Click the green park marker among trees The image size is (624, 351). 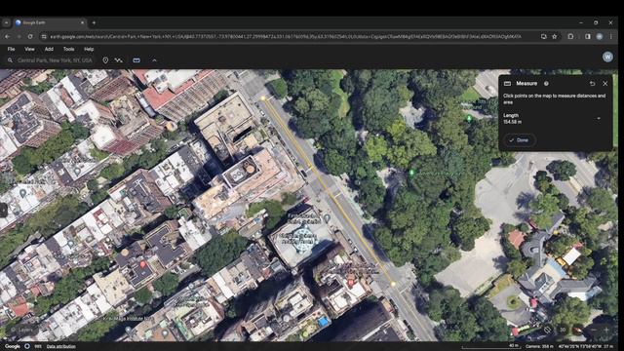pyautogui.click(x=411, y=173)
